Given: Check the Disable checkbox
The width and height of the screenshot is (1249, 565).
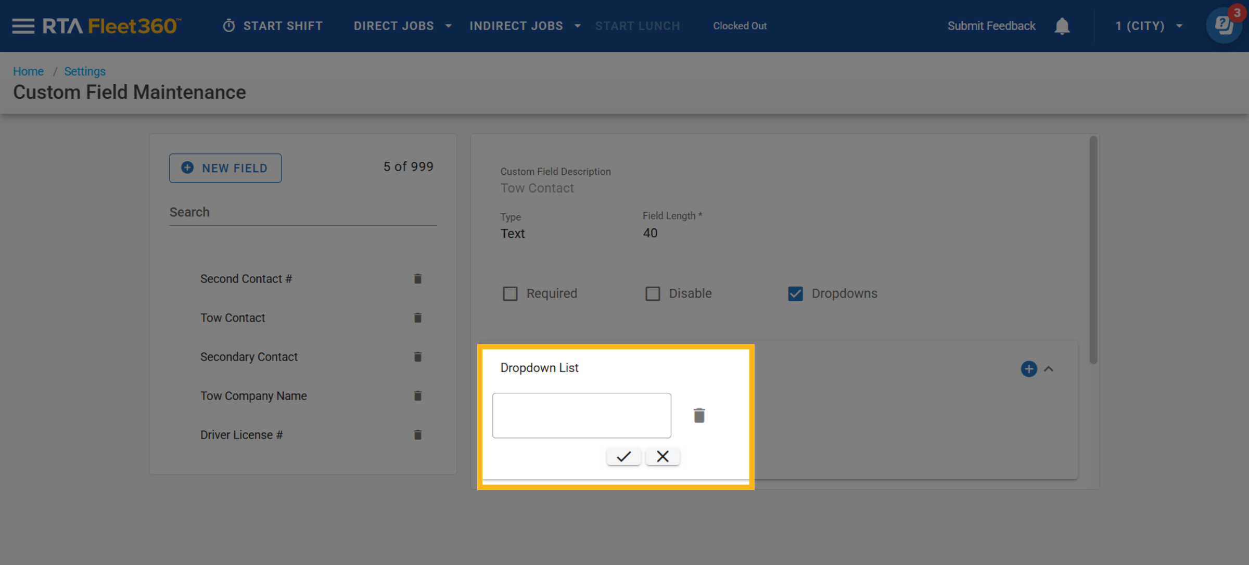Looking at the screenshot, I should pyautogui.click(x=653, y=293).
